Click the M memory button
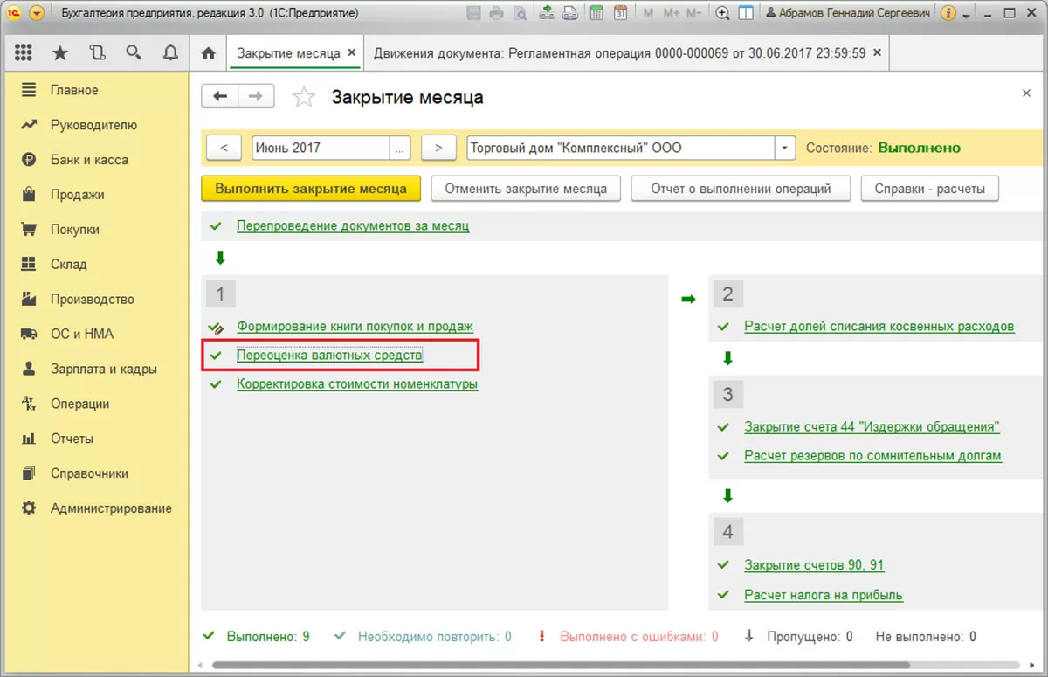 click(648, 14)
